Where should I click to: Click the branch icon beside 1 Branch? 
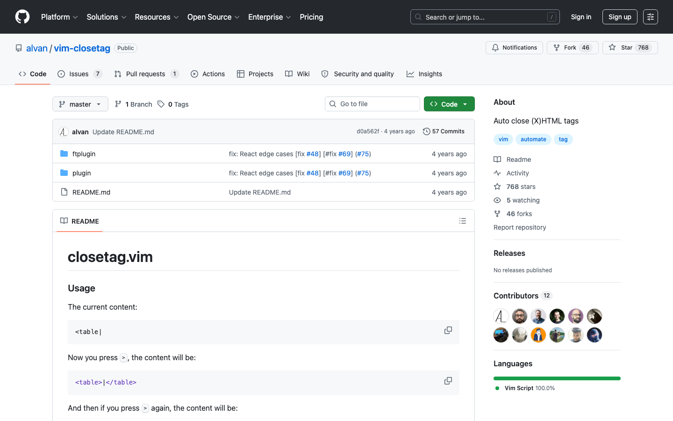[118, 104]
